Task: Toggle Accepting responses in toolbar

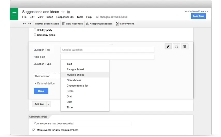Action: (x=99, y=24)
